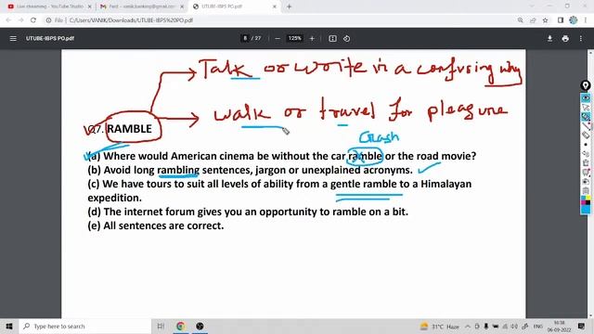
Task: Select the cursor tool in pen toolbar
Action: click(586, 108)
